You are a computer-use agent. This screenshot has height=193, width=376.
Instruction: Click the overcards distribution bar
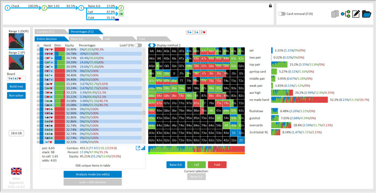pos(281,125)
